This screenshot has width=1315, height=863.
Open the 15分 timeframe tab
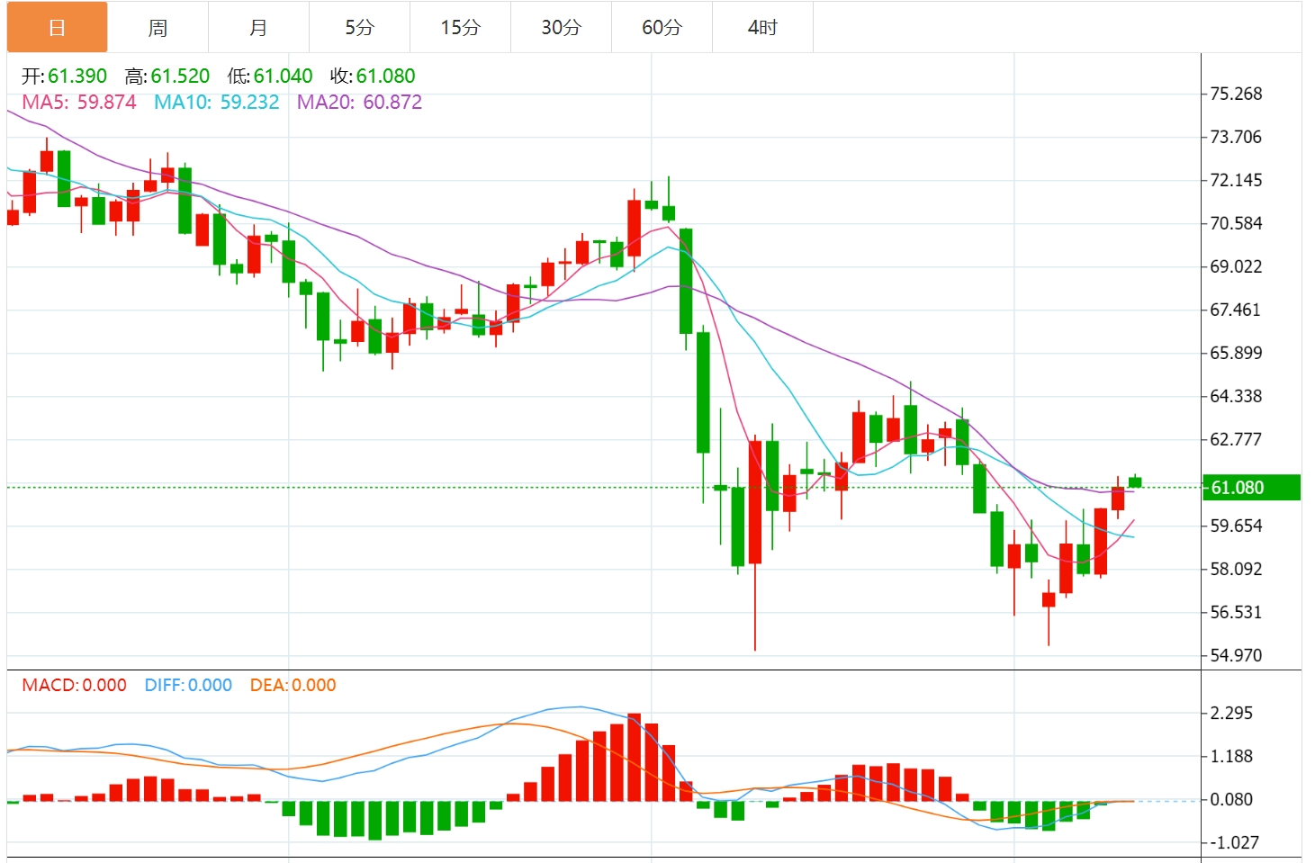460,27
